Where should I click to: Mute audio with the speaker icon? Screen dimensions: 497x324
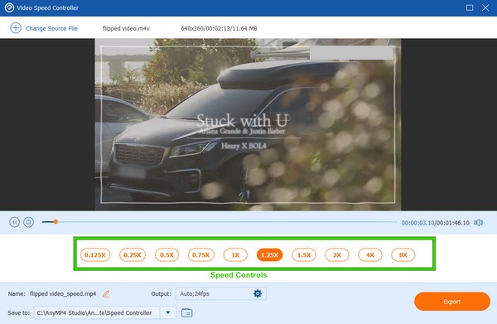pos(478,223)
